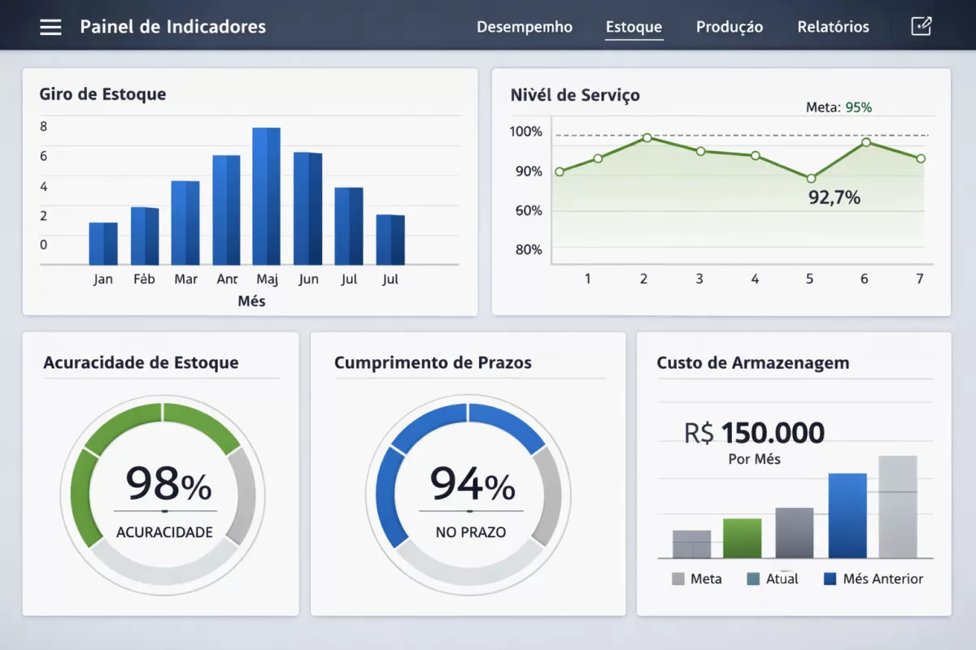
Task: Click the ACURACIDADE label in the gauge
Action: pos(164,533)
